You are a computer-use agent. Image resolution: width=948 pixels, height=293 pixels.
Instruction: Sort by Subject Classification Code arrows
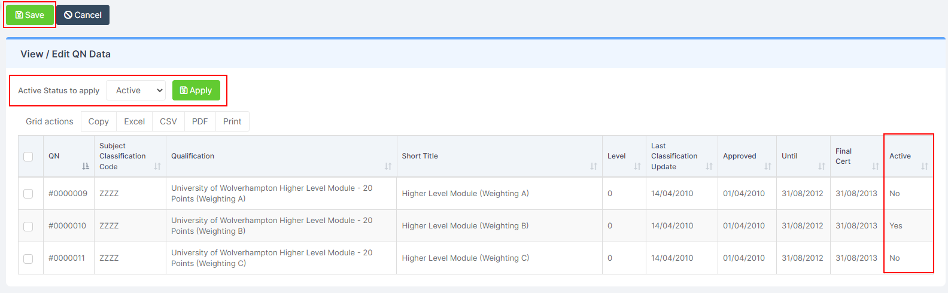click(x=157, y=166)
